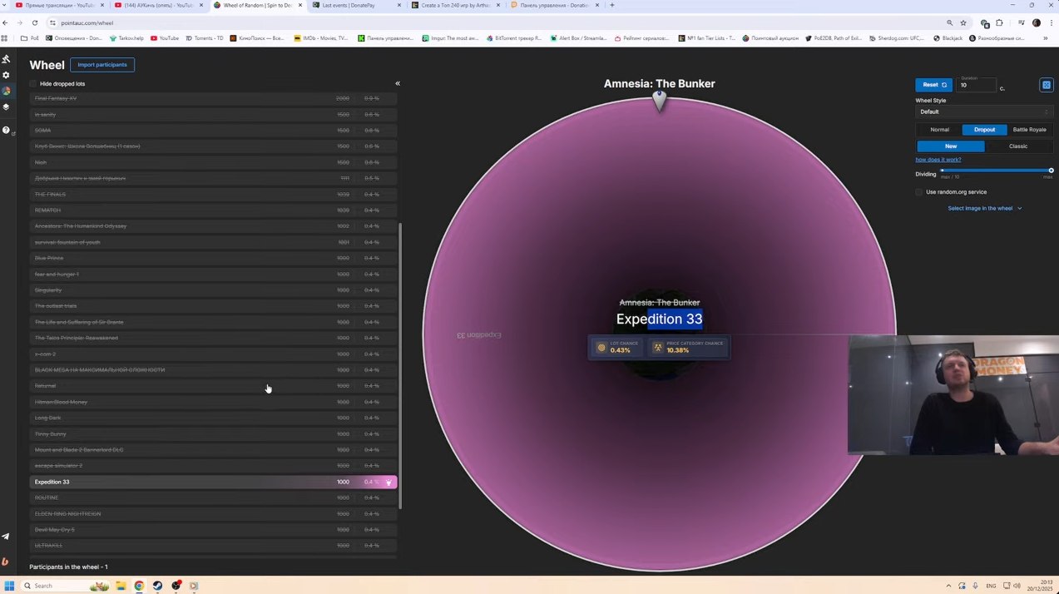The height and width of the screenshot is (594, 1059).
Task: Click the fullscreen wheel icon button
Action: point(1047,85)
